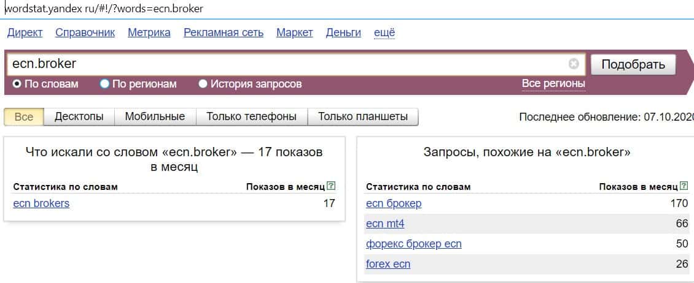Open the Деньги link

point(343,32)
